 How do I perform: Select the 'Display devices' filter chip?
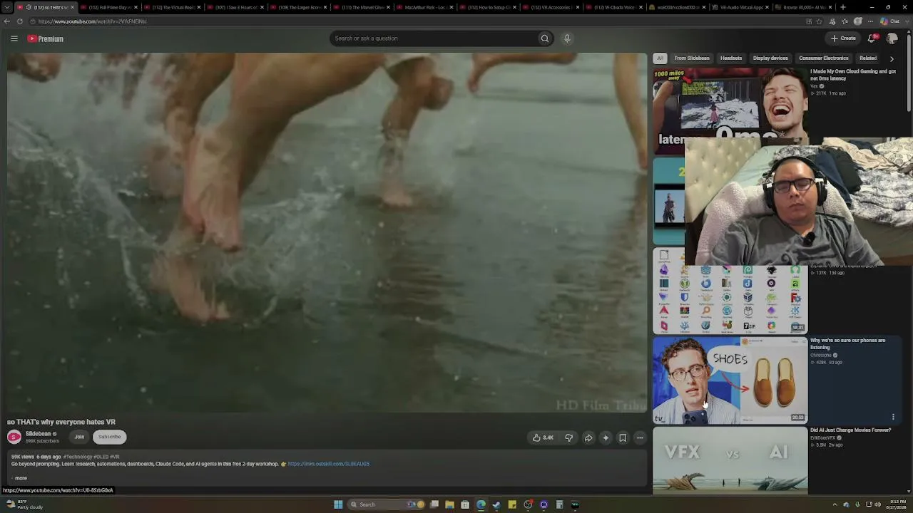click(x=770, y=58)
